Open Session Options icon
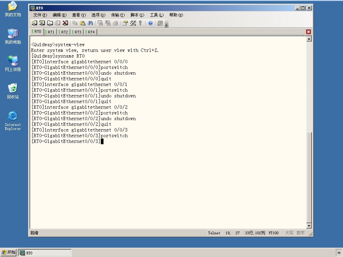This screenshot has height=257, width=343. coord(125,23)
